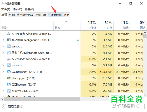The image size is (147, 112).
Task: Open the 查看(V) menu
Action: (x=29, y=9)
